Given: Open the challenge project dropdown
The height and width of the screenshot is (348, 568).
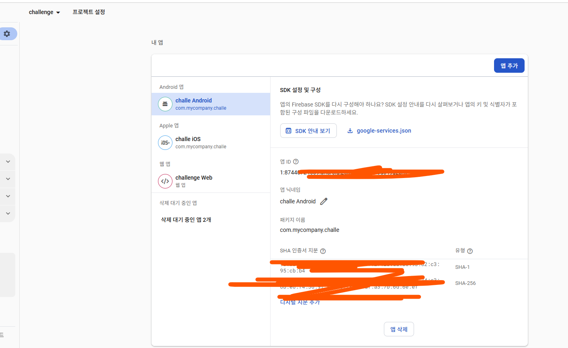Looking at the screenshot, I should point(44,12).
